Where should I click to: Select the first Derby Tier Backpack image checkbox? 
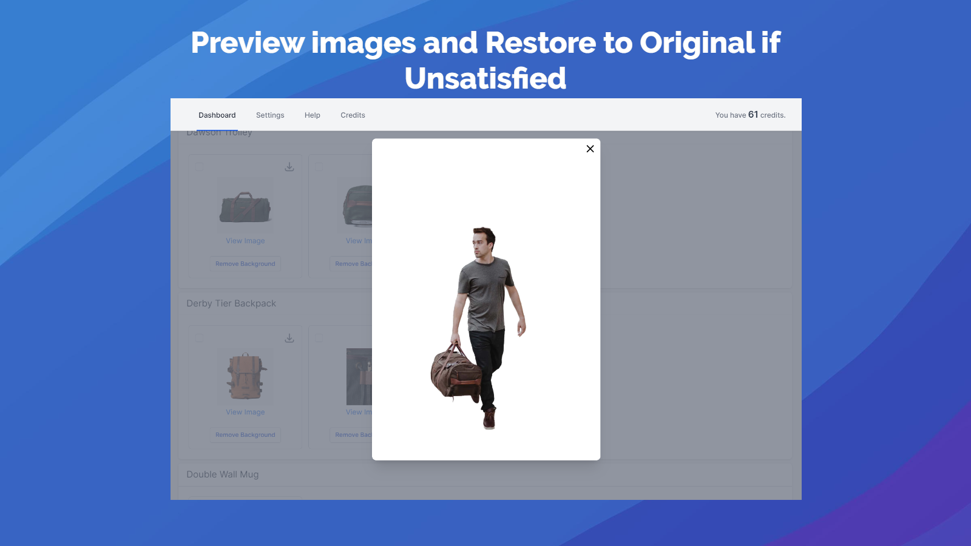click(x=200, y=337)
